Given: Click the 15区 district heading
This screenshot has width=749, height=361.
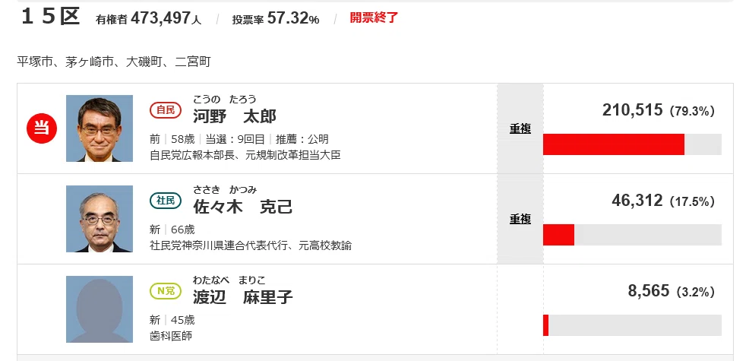Looking at the screenshot, I should [x=51, y=17].
